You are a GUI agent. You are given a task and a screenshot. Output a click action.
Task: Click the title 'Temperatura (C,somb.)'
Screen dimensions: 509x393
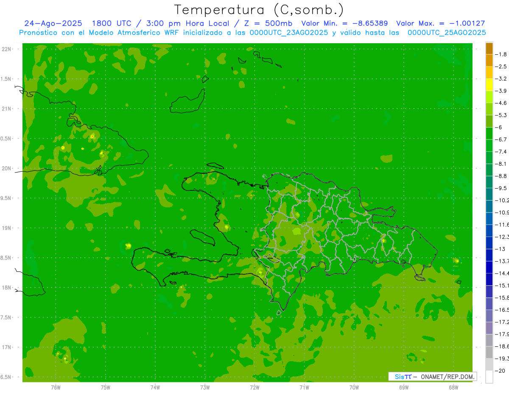(x=259, y=10)
